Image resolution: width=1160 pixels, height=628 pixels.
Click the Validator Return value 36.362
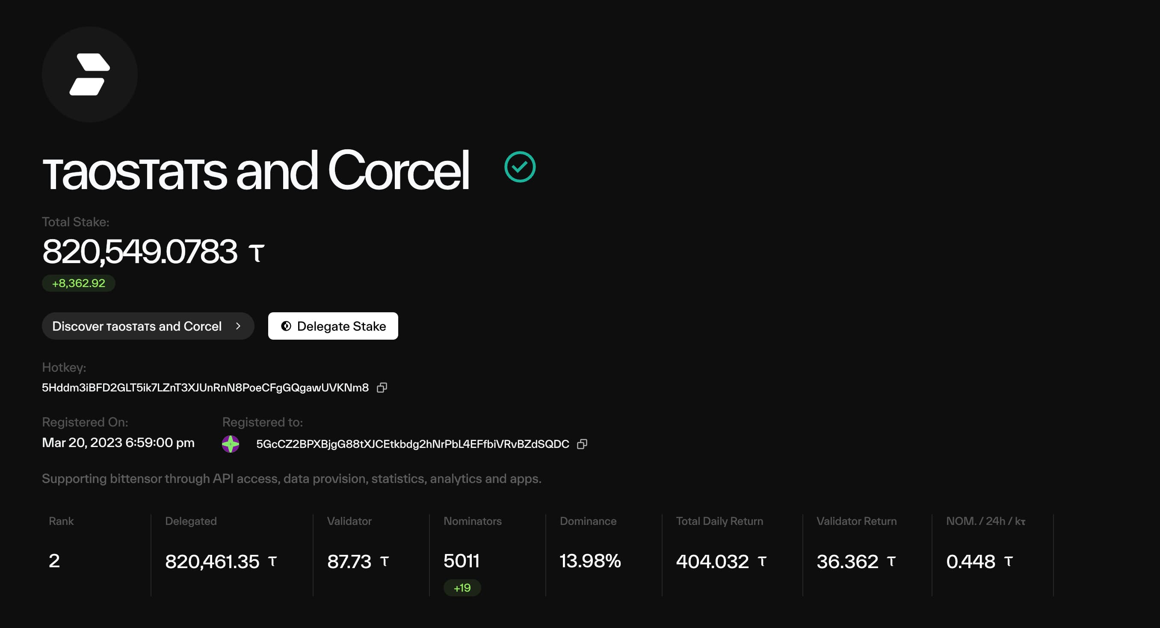click(847, 562)
